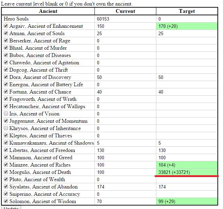This screenshot has width=223, height=209.
Task: Edit Libertas current level field showing 130
Action: point(125,150)
